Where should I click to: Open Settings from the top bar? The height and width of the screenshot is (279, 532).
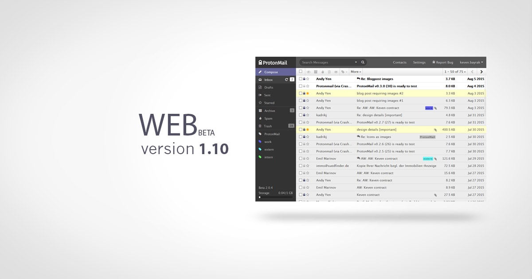[x=419, y=62]
